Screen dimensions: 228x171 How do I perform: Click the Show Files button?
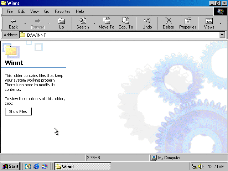pos(18,112)
